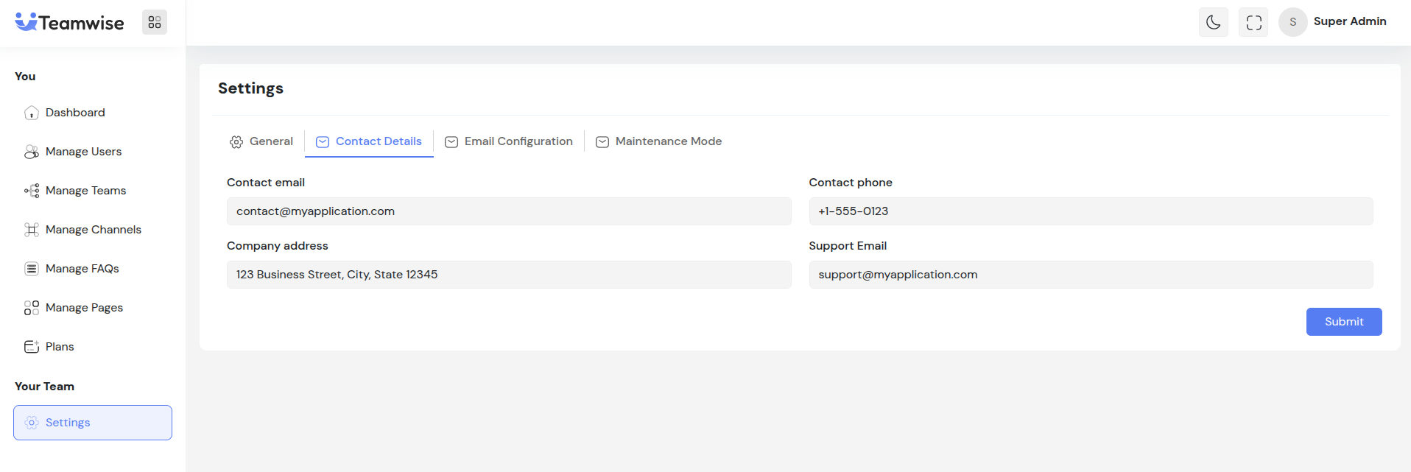This screenshot has width=1411, height=472.
Task: Click the Manage Channels hash icon
Action: tap(32, 230)
